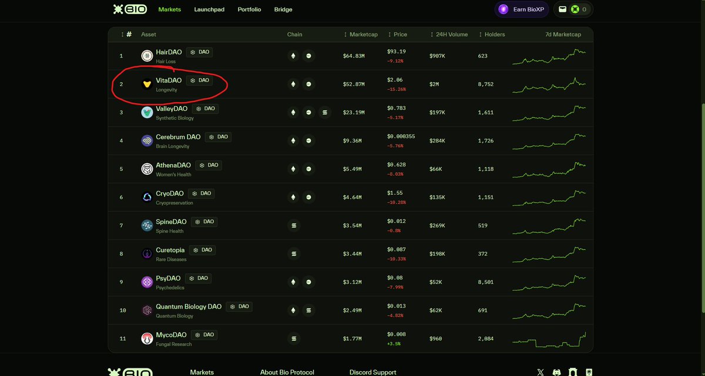Open the X (Twitter) footer icon
This screenshot has height=376, width=705.
(x=540, y=372)
